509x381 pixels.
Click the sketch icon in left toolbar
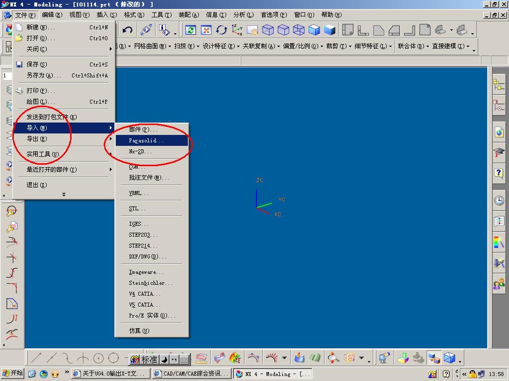[12, 304]
